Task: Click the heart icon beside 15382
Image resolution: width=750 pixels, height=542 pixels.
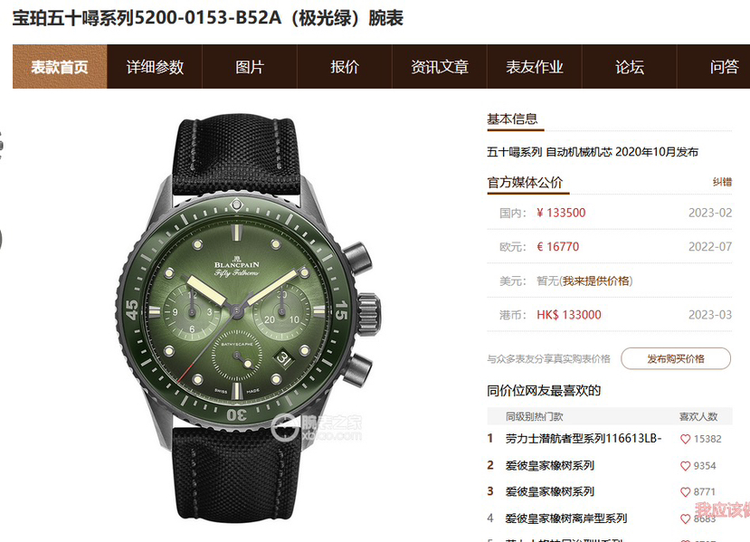Action: point(685,439)
